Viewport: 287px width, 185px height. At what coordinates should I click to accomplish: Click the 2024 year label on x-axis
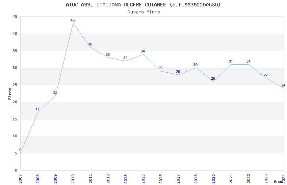(x=284, y=179)
